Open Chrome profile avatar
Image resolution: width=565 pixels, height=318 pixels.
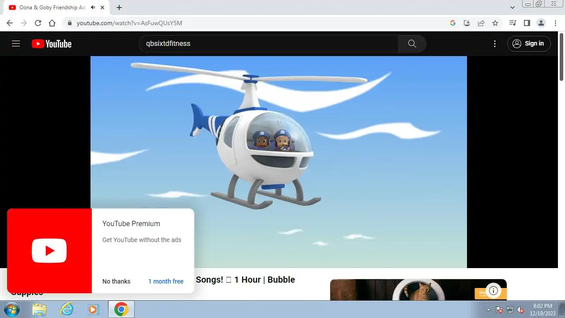tap(541, 23)
